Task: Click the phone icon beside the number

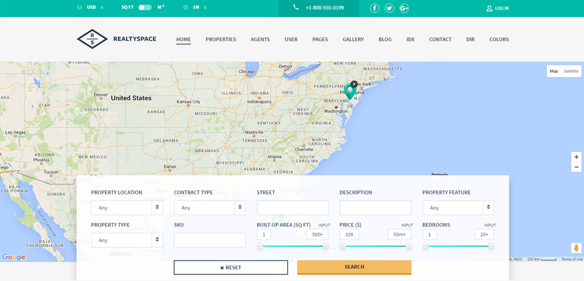Action: tap(296, 7)
